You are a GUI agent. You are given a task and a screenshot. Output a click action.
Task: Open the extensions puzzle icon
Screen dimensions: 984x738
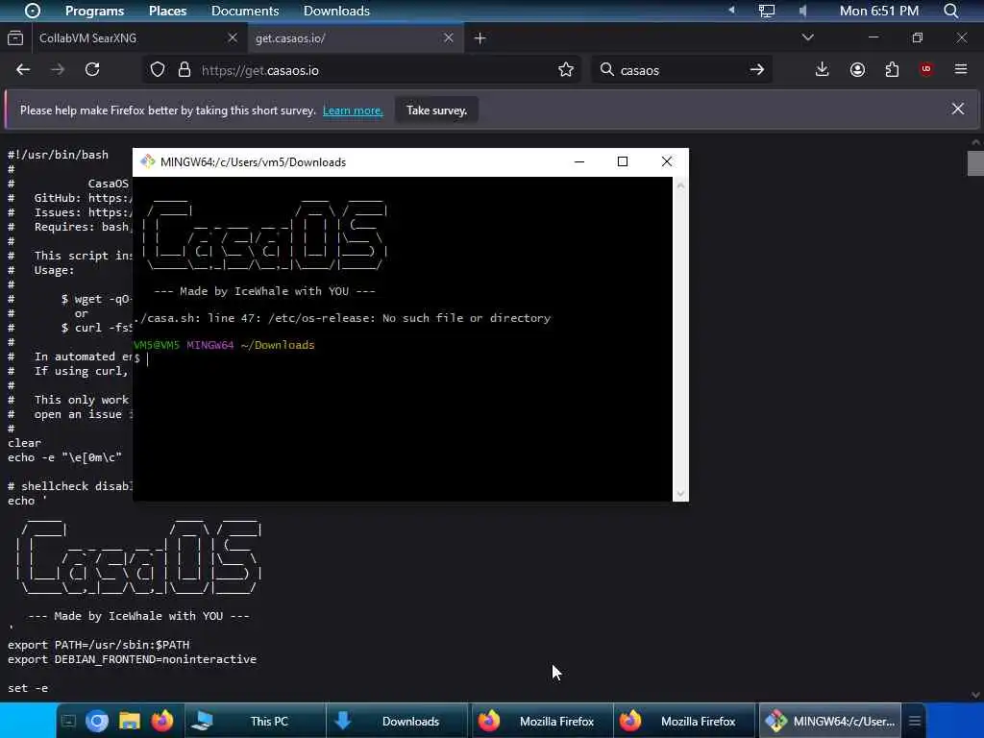click(892, 69)
